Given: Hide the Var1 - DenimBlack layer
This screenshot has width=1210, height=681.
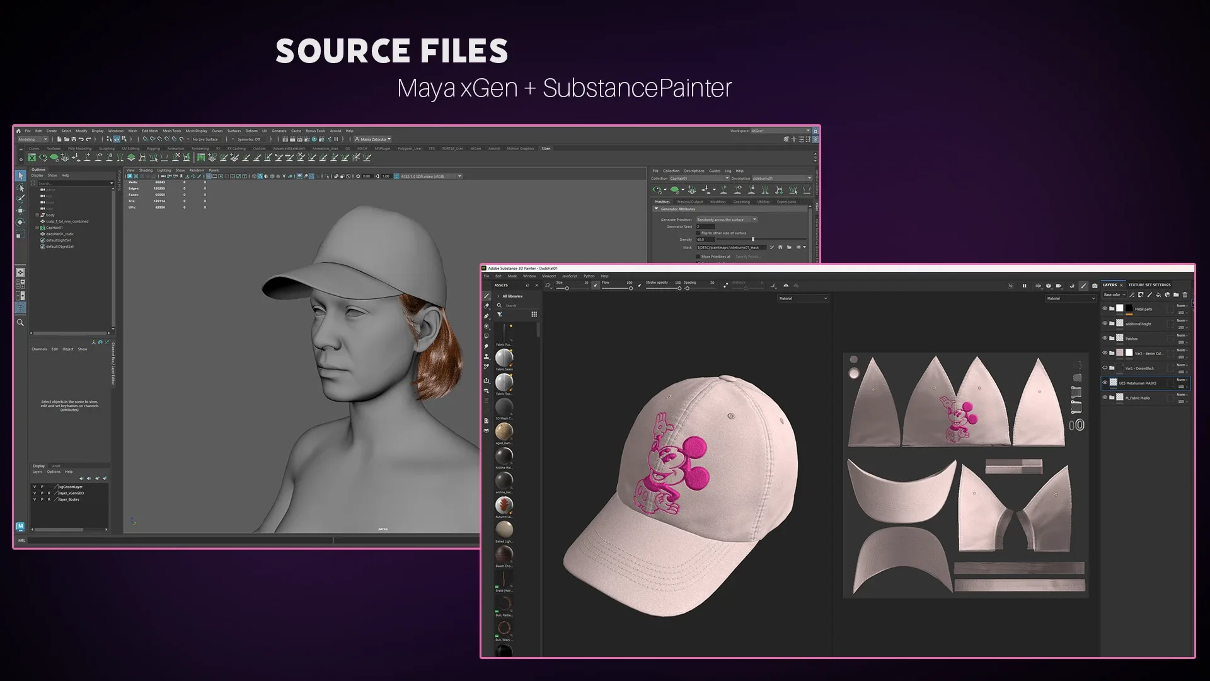Looking at the screenshot, I should coord(1105,368).
